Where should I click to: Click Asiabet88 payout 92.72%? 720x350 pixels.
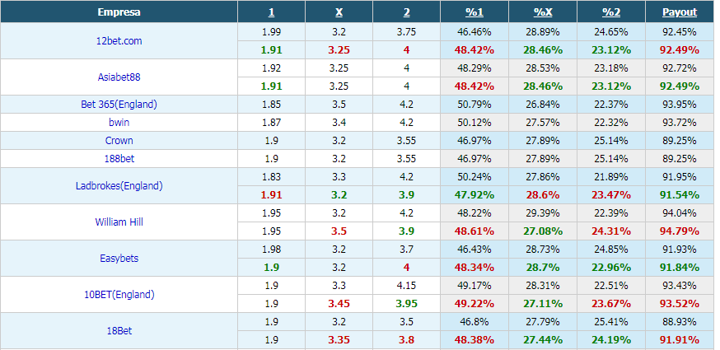tap(680, 68)
